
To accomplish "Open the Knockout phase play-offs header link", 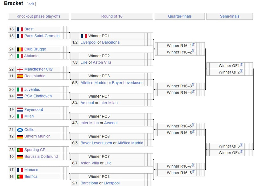I will [38, 16].
